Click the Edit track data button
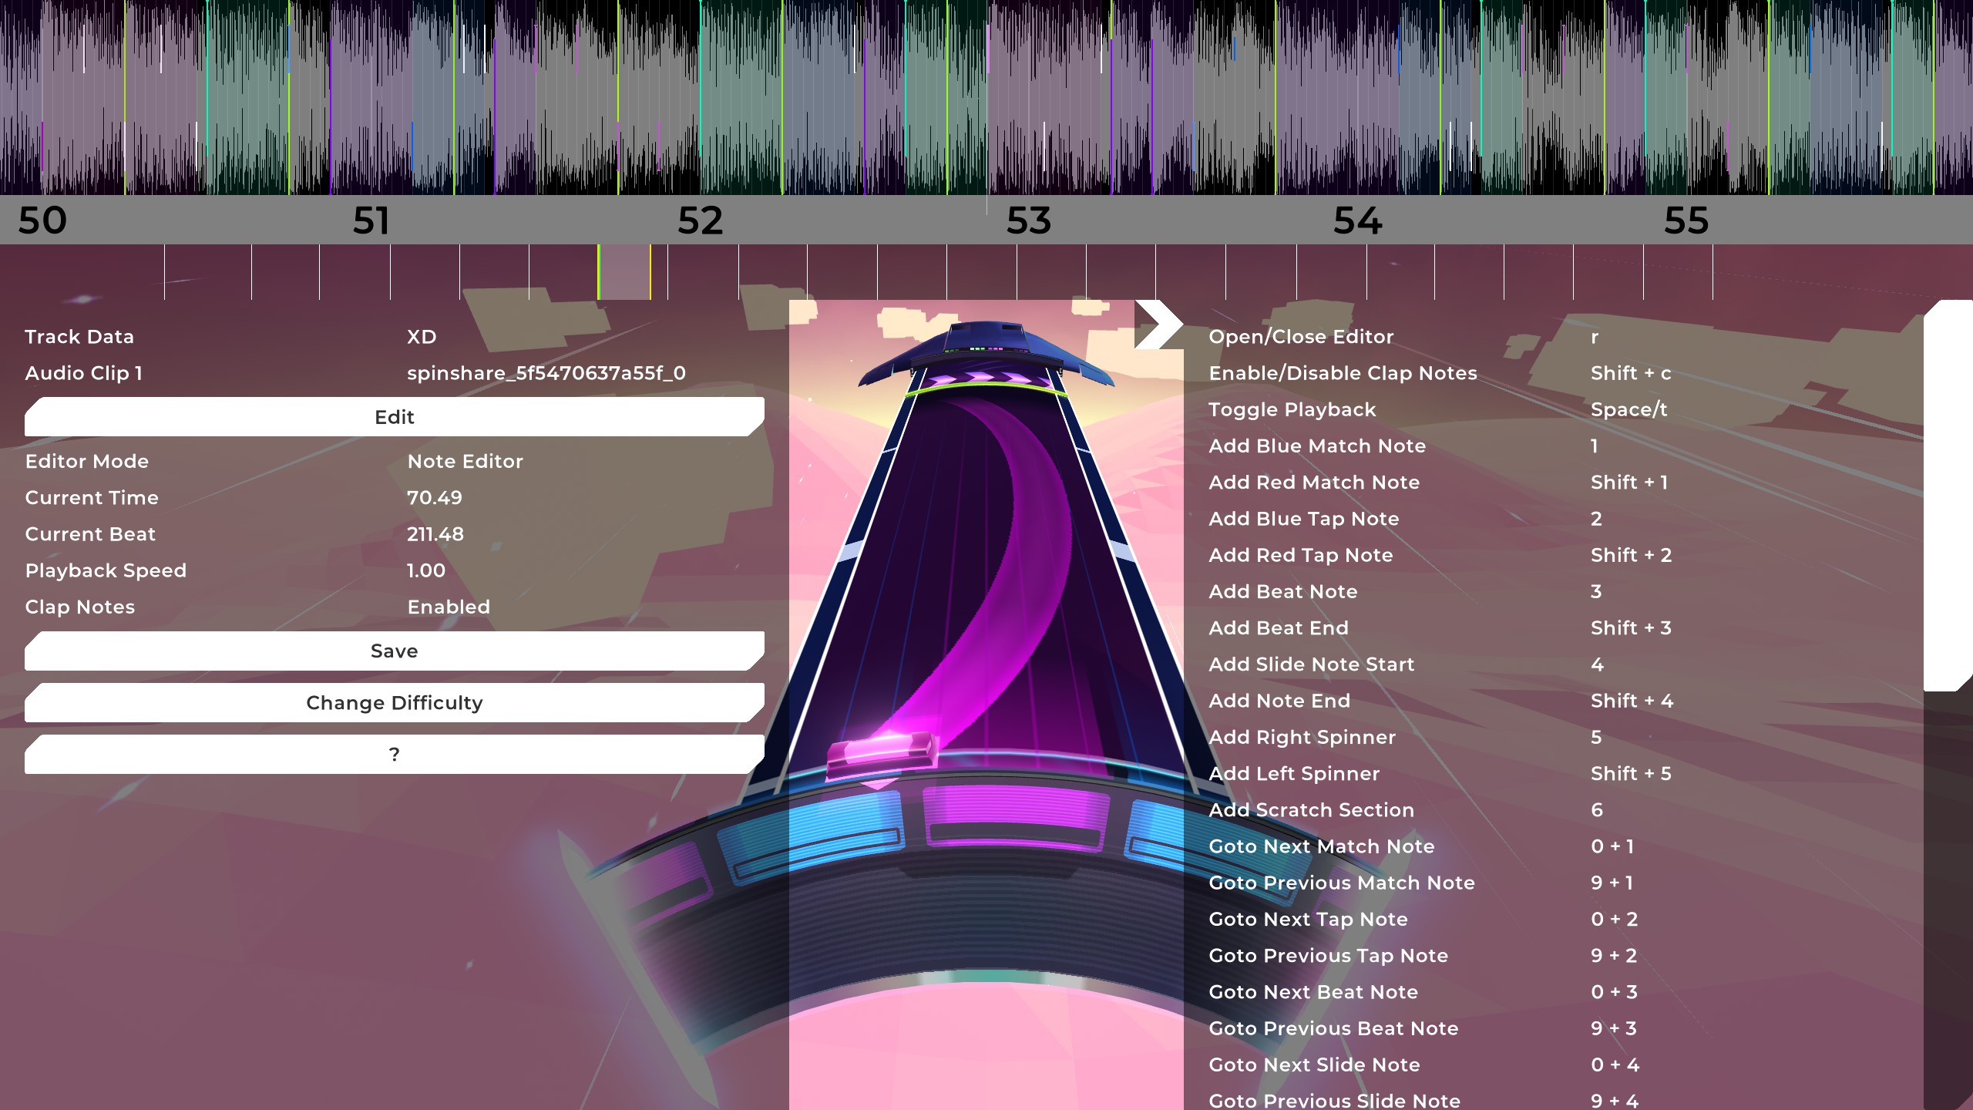 pyautogui.click(x=394, y=417)
